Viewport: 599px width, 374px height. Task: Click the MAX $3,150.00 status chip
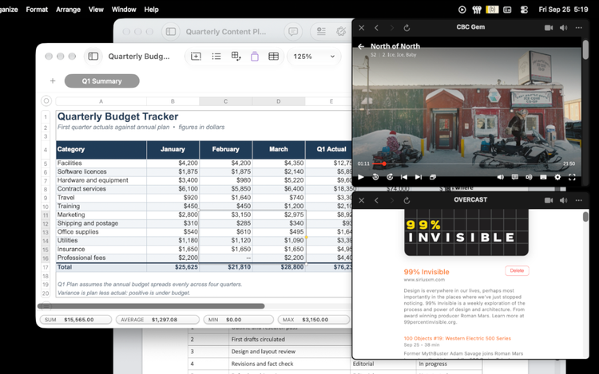(x=314, y=320)
